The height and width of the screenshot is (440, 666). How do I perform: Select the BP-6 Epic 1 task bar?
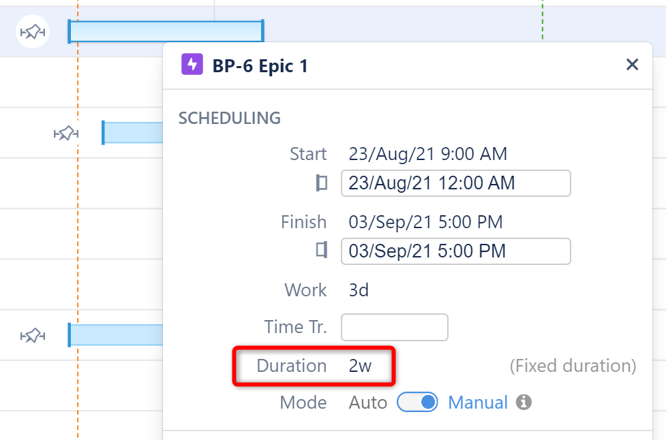click(164, 31)
